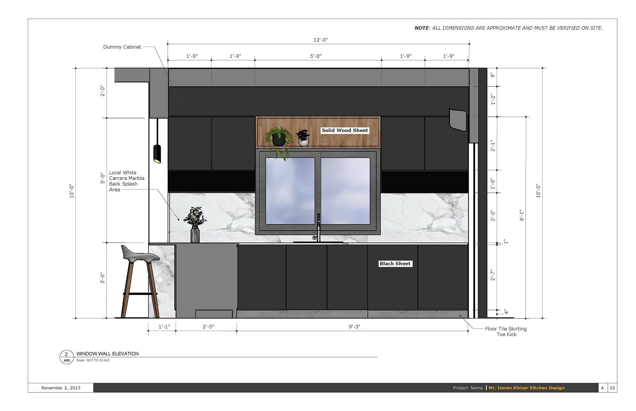The height and width of the screenshot is (411, 636).
Task: Click the detail marker circle labeled 2/A02
Action: (x=66, y=356)
